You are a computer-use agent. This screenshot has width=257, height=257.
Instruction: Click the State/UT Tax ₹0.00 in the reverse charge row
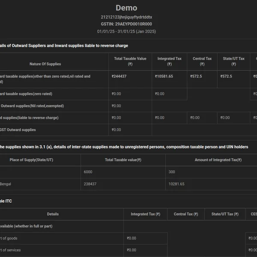point(225,118)
